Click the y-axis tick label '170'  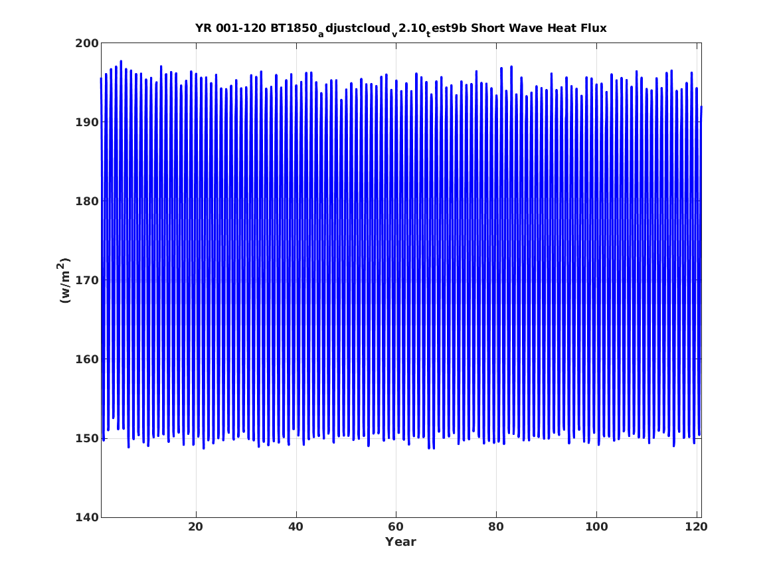point(86,280)
